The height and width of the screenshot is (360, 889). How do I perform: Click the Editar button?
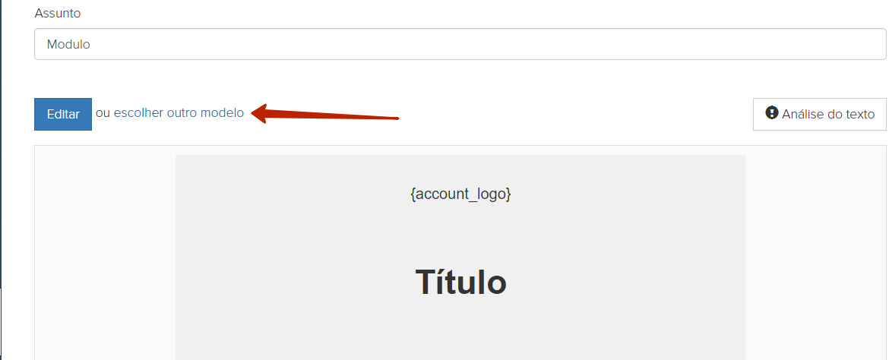(63, 114)
